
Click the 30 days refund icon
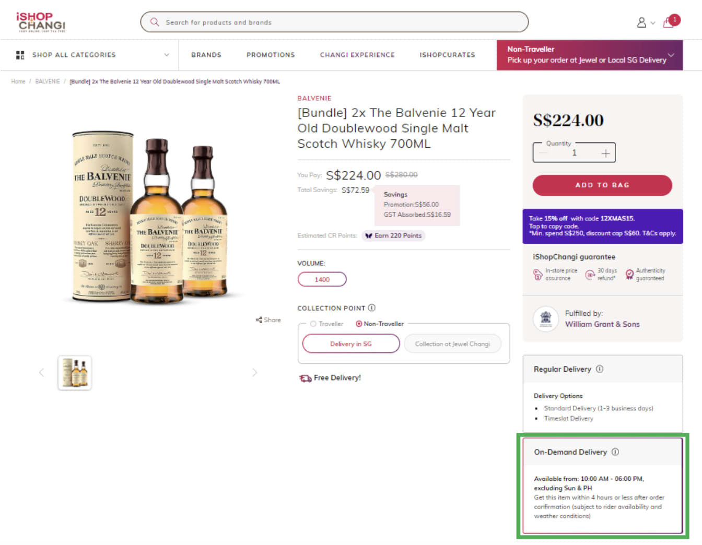coord(590,275)
